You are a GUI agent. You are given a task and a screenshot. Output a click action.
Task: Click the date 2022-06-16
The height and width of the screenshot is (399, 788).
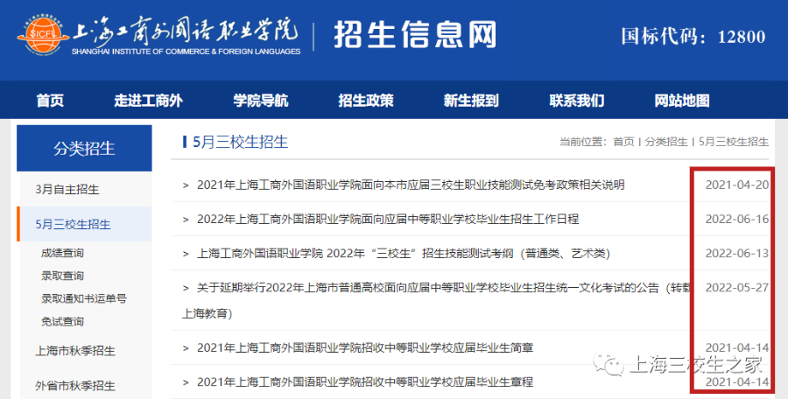(x=737, y=219)
